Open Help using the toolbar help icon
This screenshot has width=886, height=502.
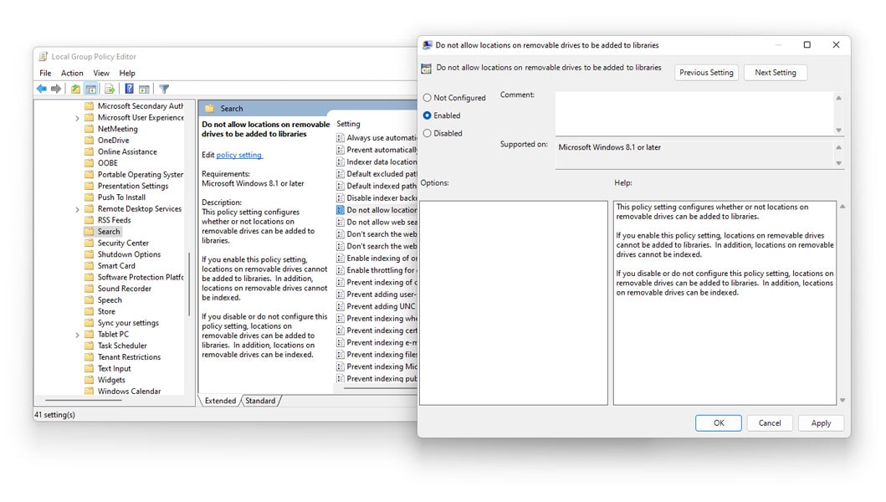coord(128,89)
